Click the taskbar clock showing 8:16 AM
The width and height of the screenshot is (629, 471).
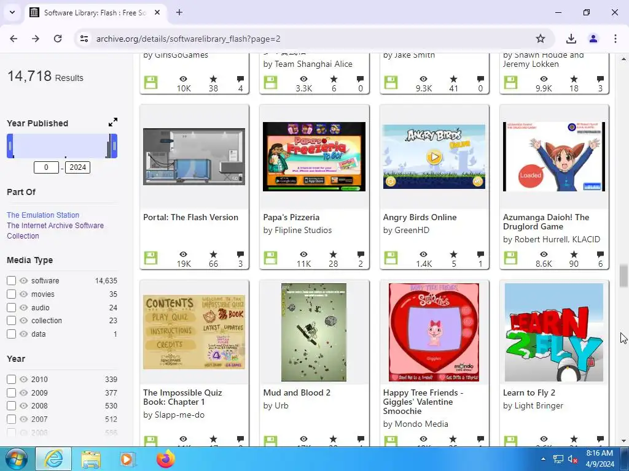coord(600,459)
